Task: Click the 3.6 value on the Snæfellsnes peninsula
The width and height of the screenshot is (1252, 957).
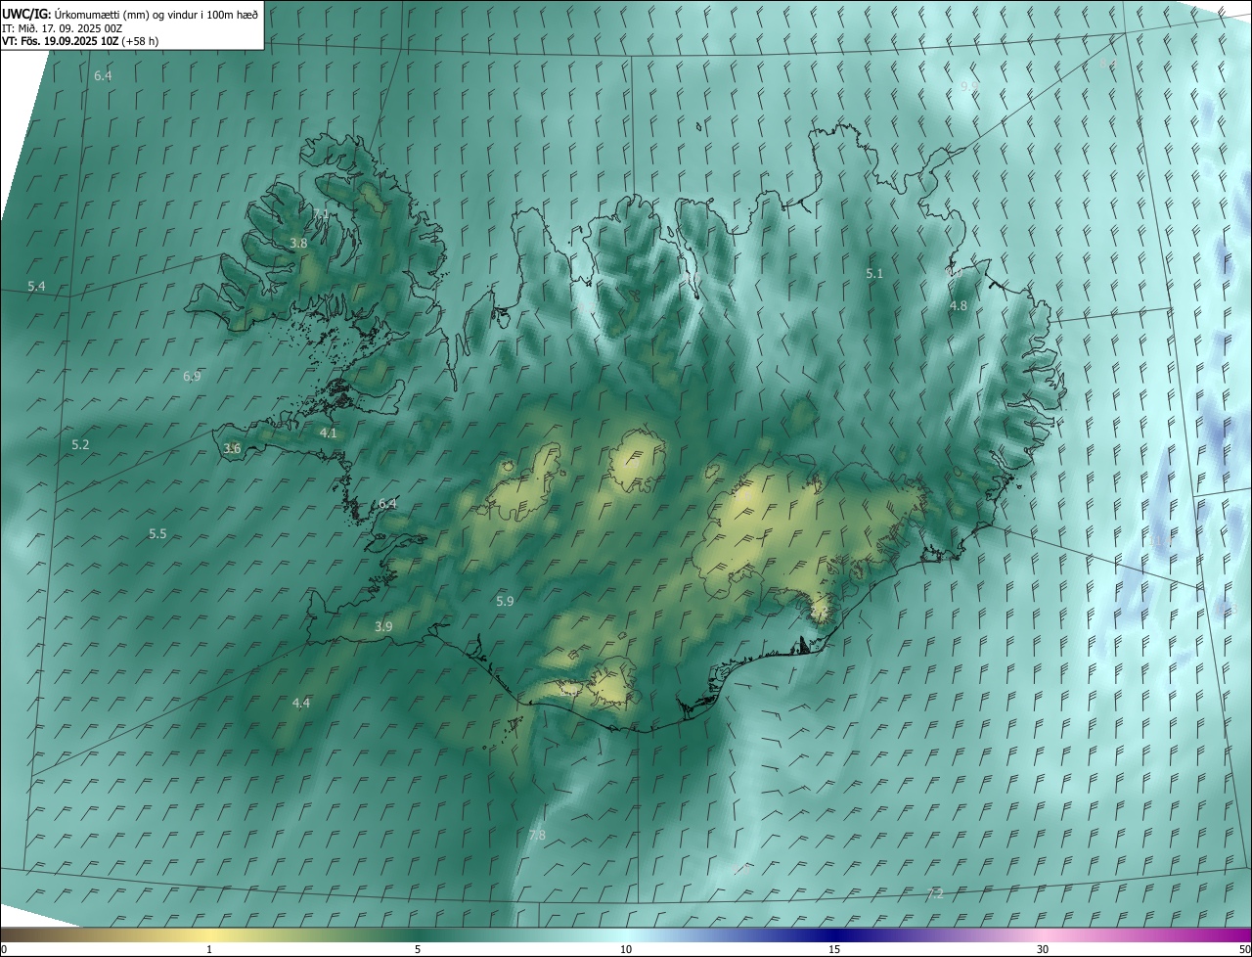Action: [x=232, y=449]
